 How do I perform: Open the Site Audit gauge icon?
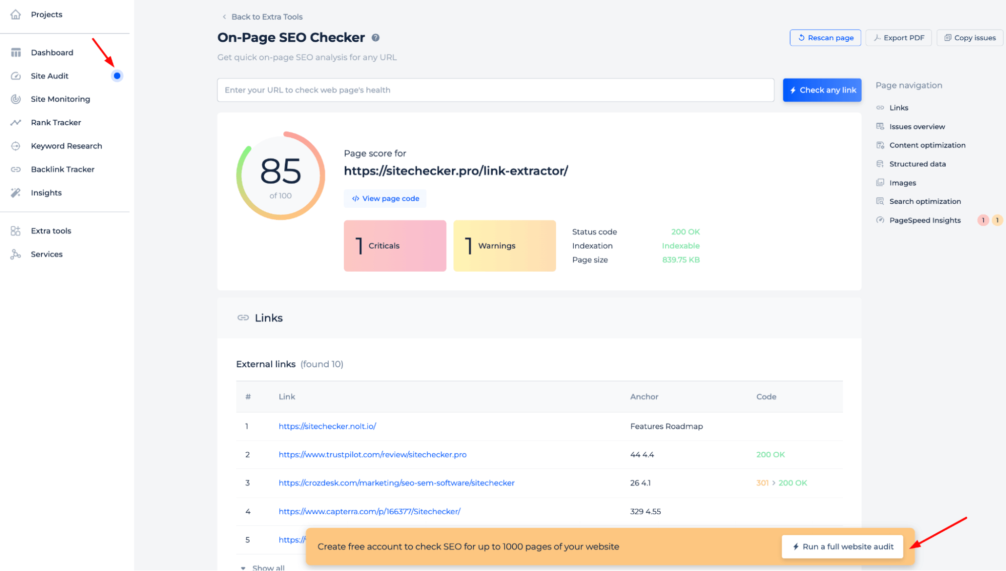(x=16, y=76)
